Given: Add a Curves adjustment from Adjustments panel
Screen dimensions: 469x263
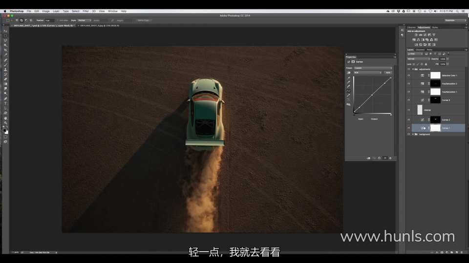Looking at the screenshot, I should [425, 35].
